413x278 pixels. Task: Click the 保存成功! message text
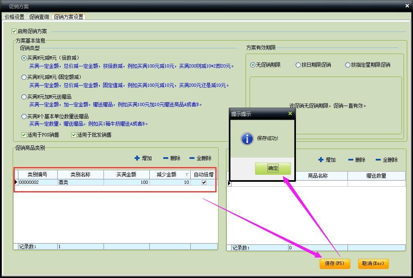(x=268, y=138)
